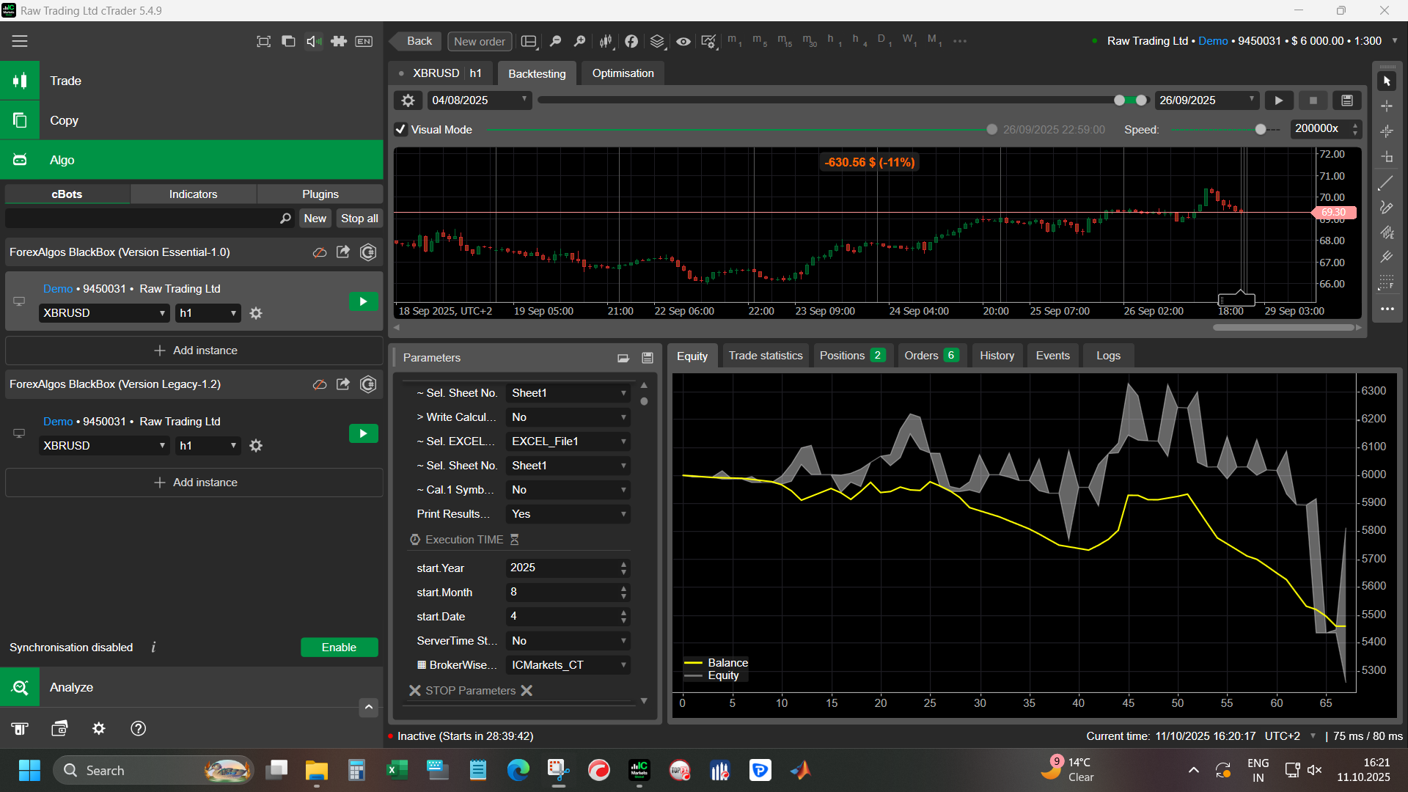Select the trend line drawing tool
1408x792 pixels.
[1386, 183]
